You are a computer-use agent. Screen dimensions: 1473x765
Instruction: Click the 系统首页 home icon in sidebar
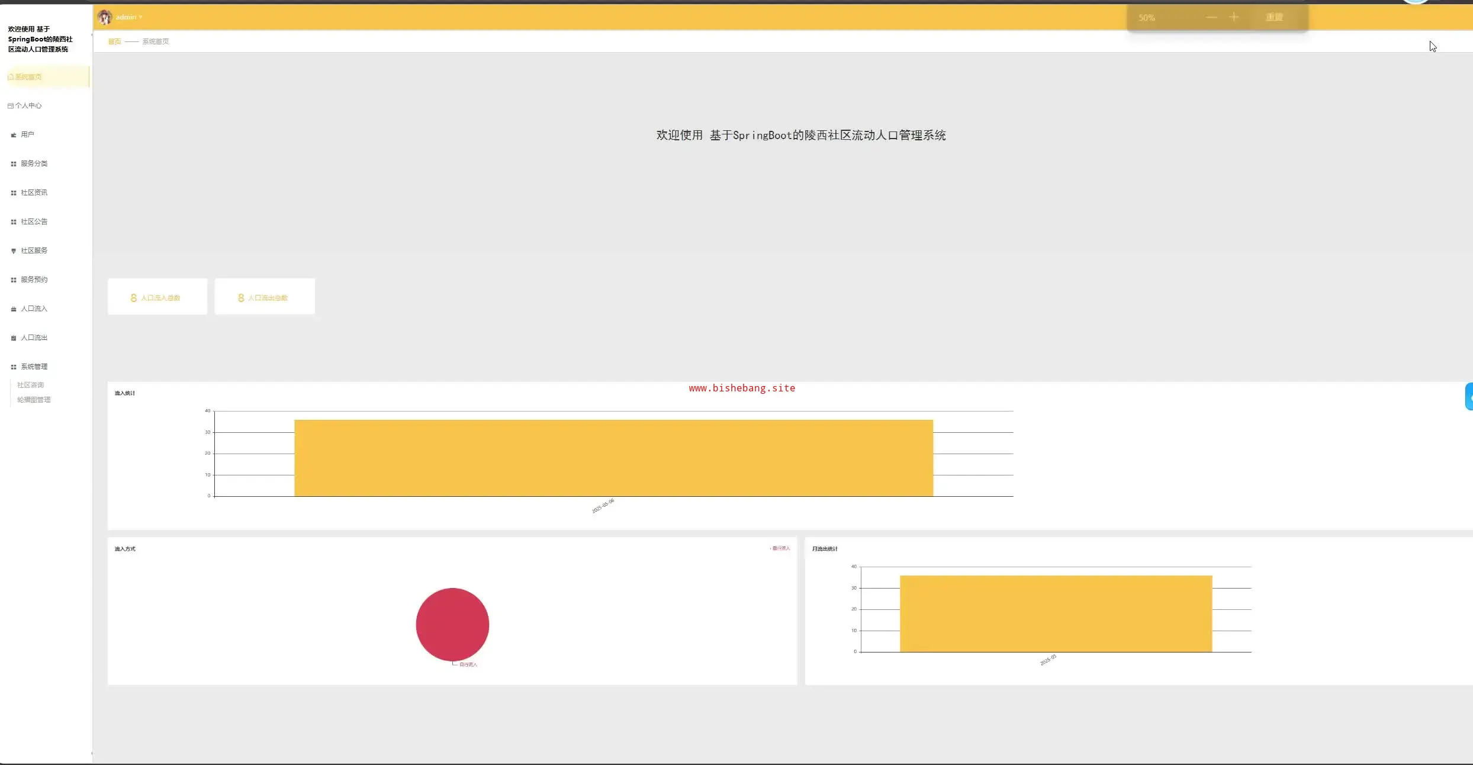pyautogui.click(x=11, y=77)
